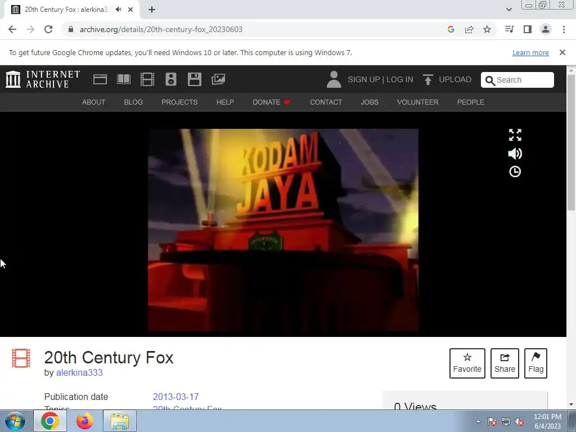Click the address bar URL
This screenshot has height=432, width=576.
click(x=161, y=29)
